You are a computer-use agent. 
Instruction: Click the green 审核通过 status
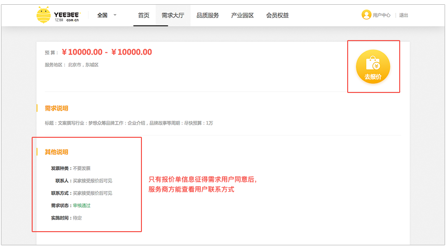81,206
